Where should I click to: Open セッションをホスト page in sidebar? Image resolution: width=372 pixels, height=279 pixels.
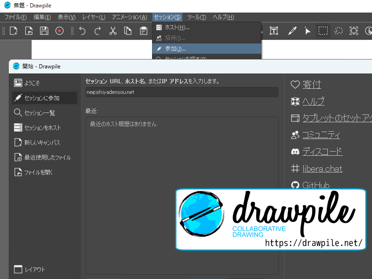click(x=45, y=127)
